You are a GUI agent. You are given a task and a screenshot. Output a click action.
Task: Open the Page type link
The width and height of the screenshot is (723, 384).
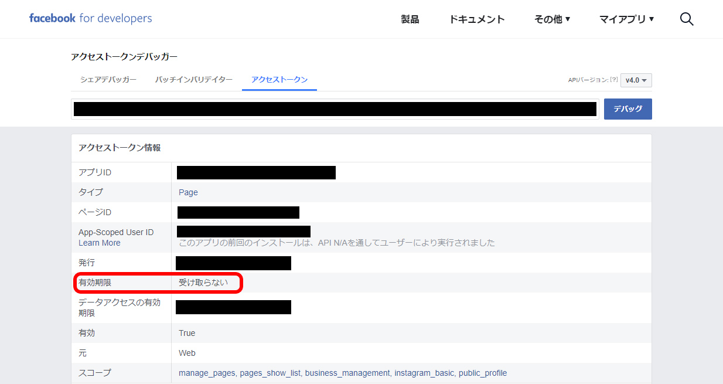coord(187,192)
